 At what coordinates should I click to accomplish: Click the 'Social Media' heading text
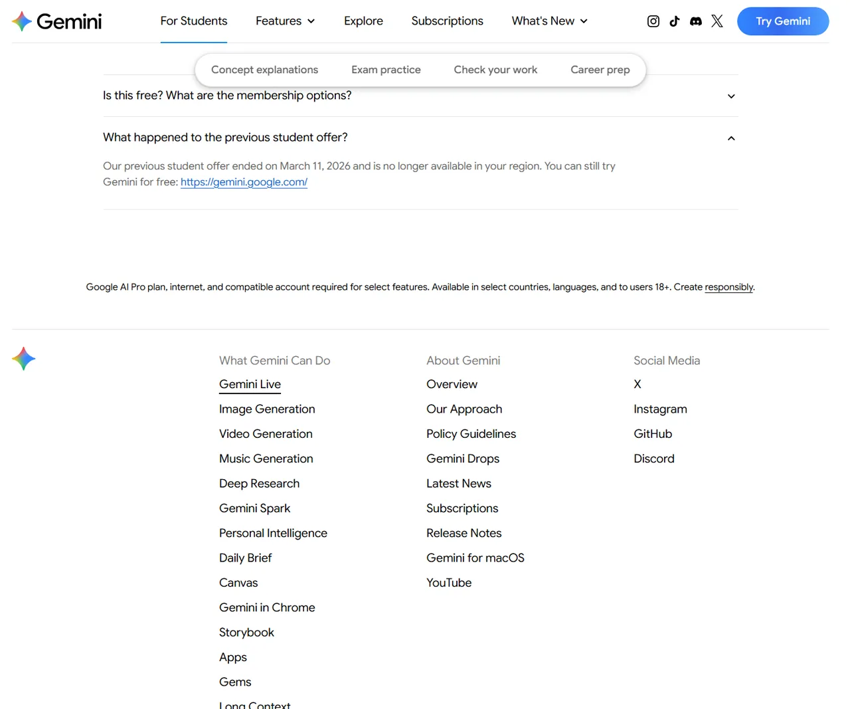pos(667,360)
